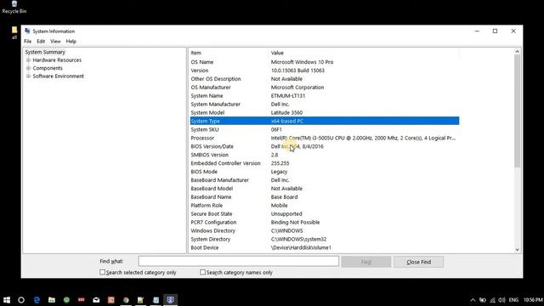The height and width of the screenshot is (306, 544).
Task: Select the Other OS Description row
Action: (x=325, y=79)
